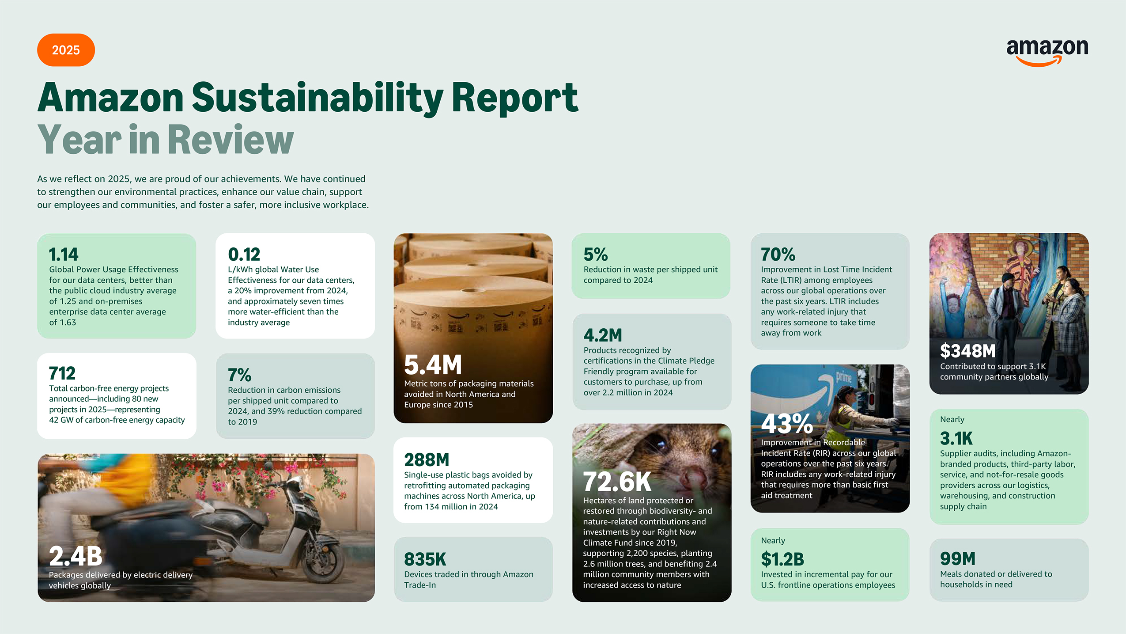The height and width of the screenshot is (634, 1126).
Task: Click the 288M plastic bags avoided figure
Action: [427, 460]
